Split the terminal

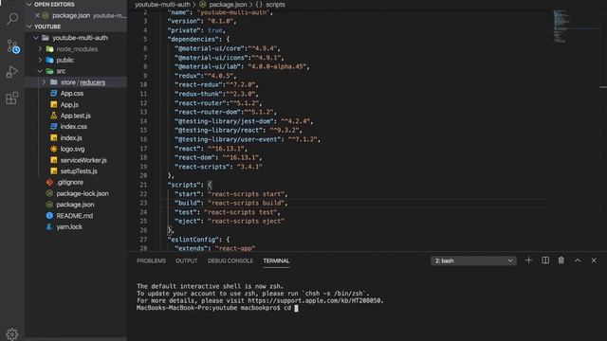[x=545, y=260]
